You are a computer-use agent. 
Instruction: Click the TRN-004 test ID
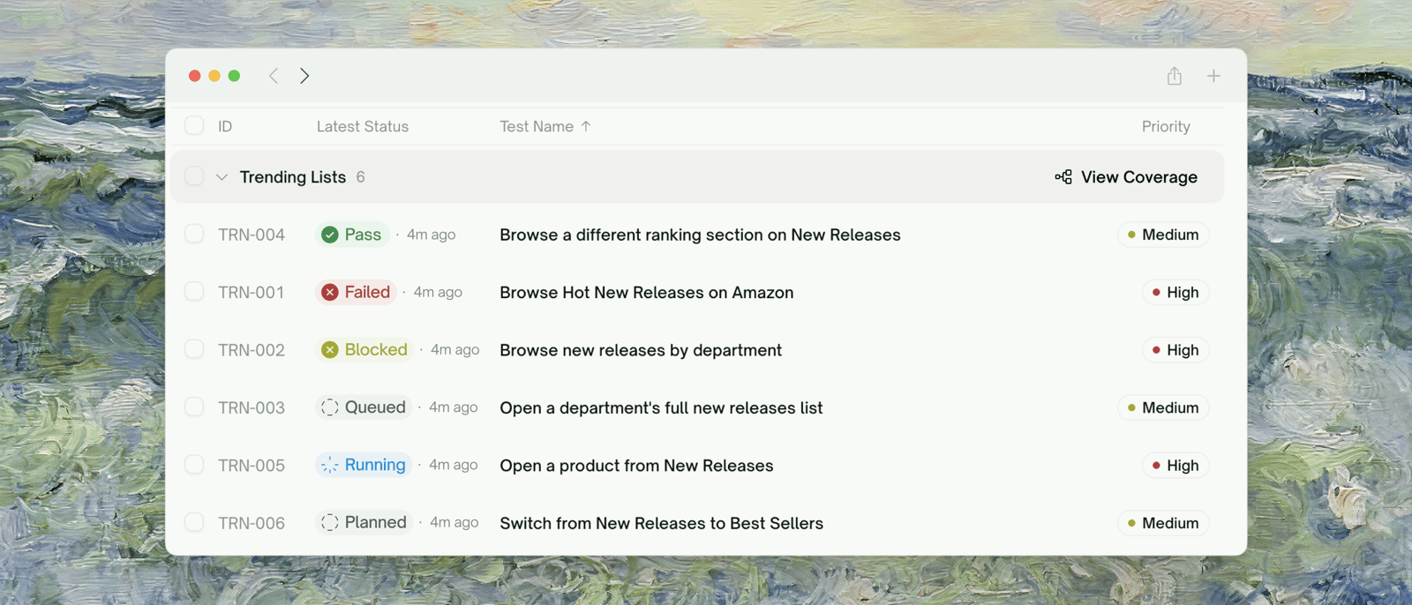pyautogui.click(x=252, y=235)
